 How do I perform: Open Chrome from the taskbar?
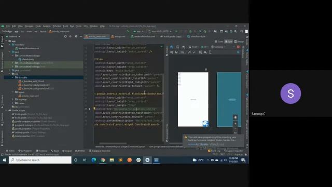coord(103,160)
